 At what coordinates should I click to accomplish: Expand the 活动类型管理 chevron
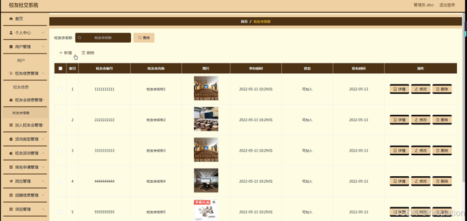pos(43,139)
